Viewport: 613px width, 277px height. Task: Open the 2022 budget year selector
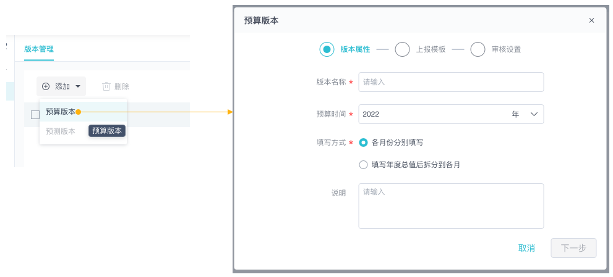(433, 114)
